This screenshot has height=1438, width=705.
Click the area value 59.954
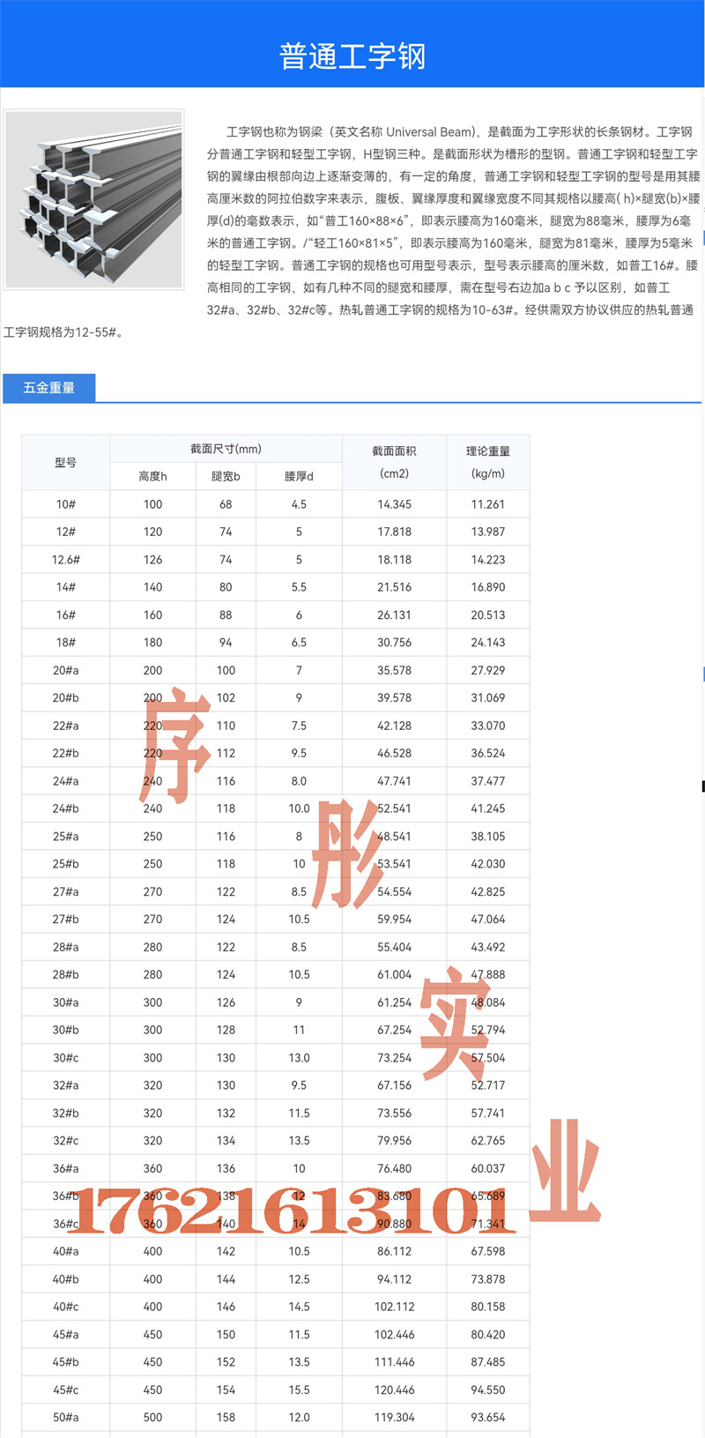click(394, 920)
